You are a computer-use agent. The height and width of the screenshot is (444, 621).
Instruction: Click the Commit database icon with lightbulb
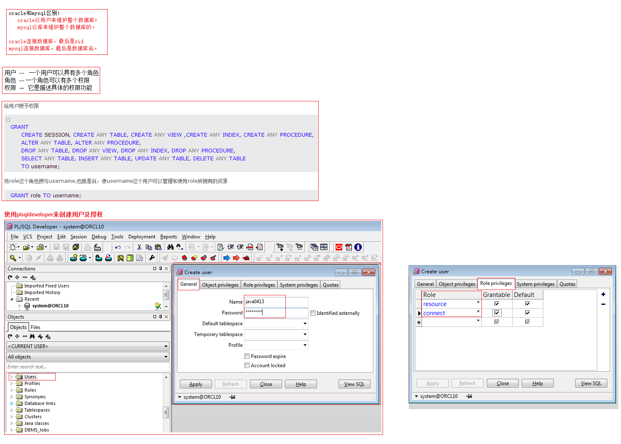point(74,258)
